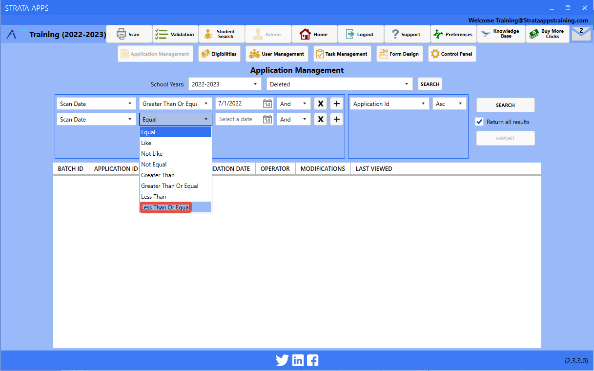
Task: Sort by the LAST VIEWED column header
Action: pyautogui.click(x=374, y=169)
